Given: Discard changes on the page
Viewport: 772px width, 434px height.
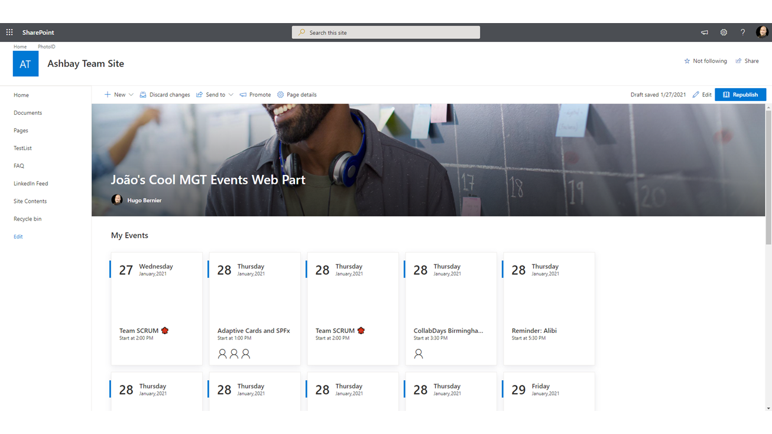Looking at the screenshot, I should click(x=164, y=95).
